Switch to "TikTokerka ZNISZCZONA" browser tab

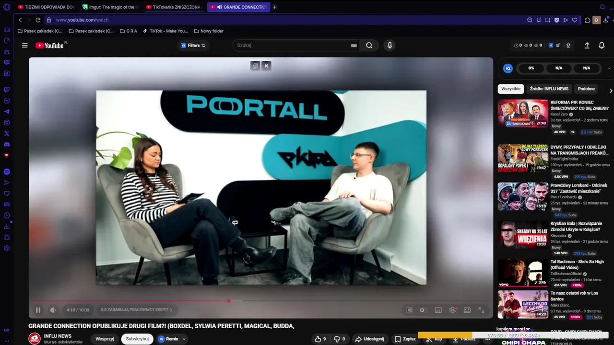pos(174,7)
